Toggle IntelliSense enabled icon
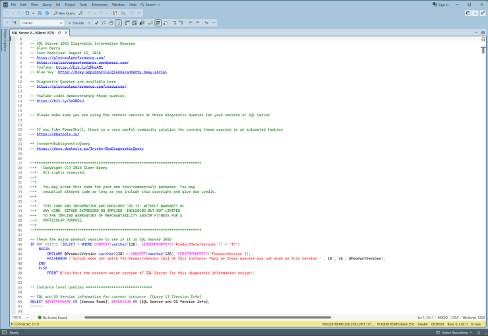 coord(118,22)
